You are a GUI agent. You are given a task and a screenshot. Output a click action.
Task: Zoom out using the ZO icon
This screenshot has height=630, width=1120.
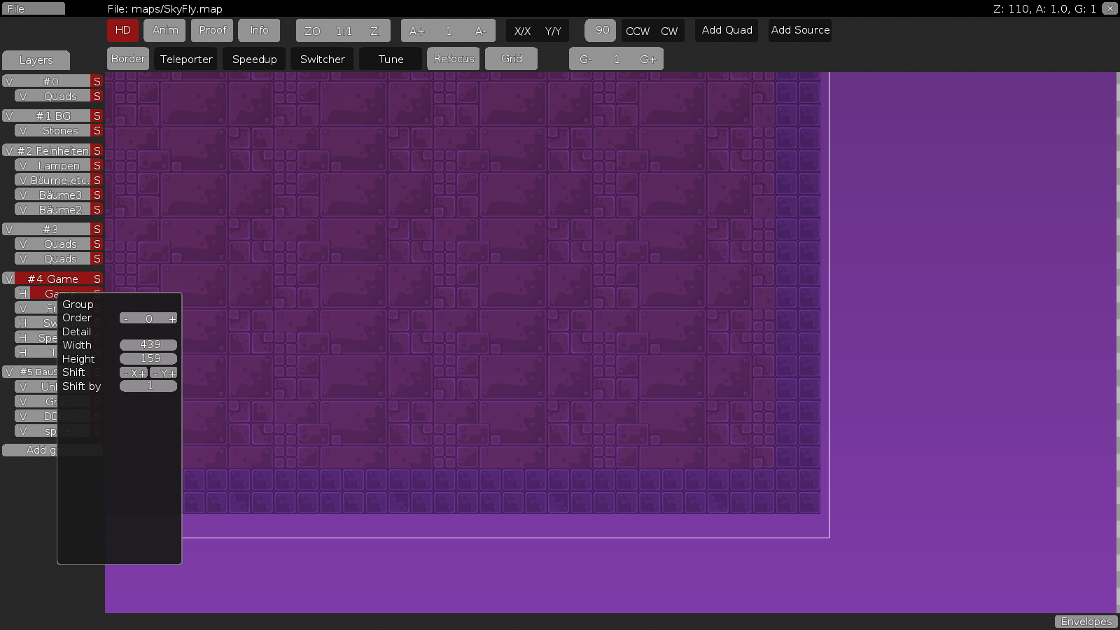pyautogui.click(x=312, y=31)
